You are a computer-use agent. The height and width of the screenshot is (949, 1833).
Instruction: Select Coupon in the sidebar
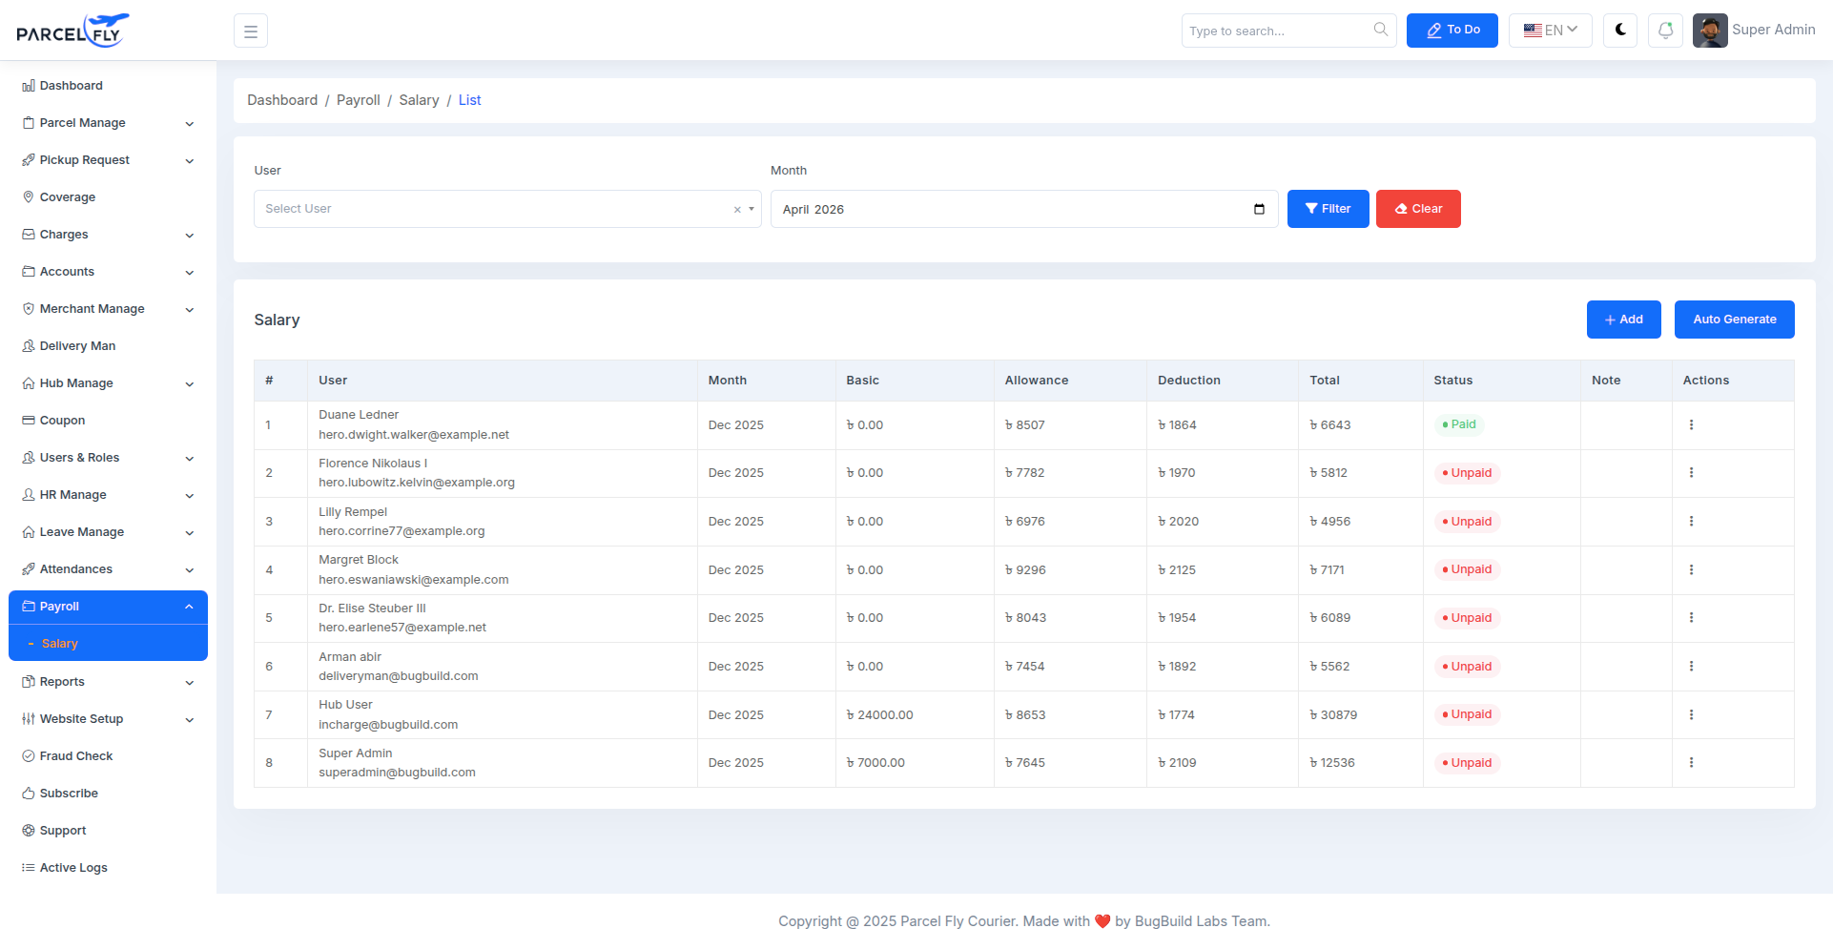(x=61, y=420)
